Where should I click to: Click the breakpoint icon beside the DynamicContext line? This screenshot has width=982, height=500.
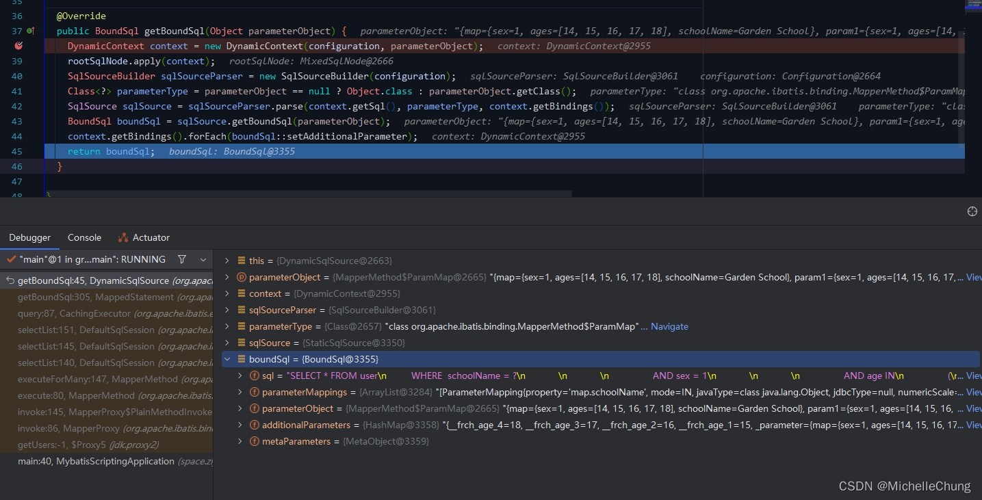(x=18, y=46)
